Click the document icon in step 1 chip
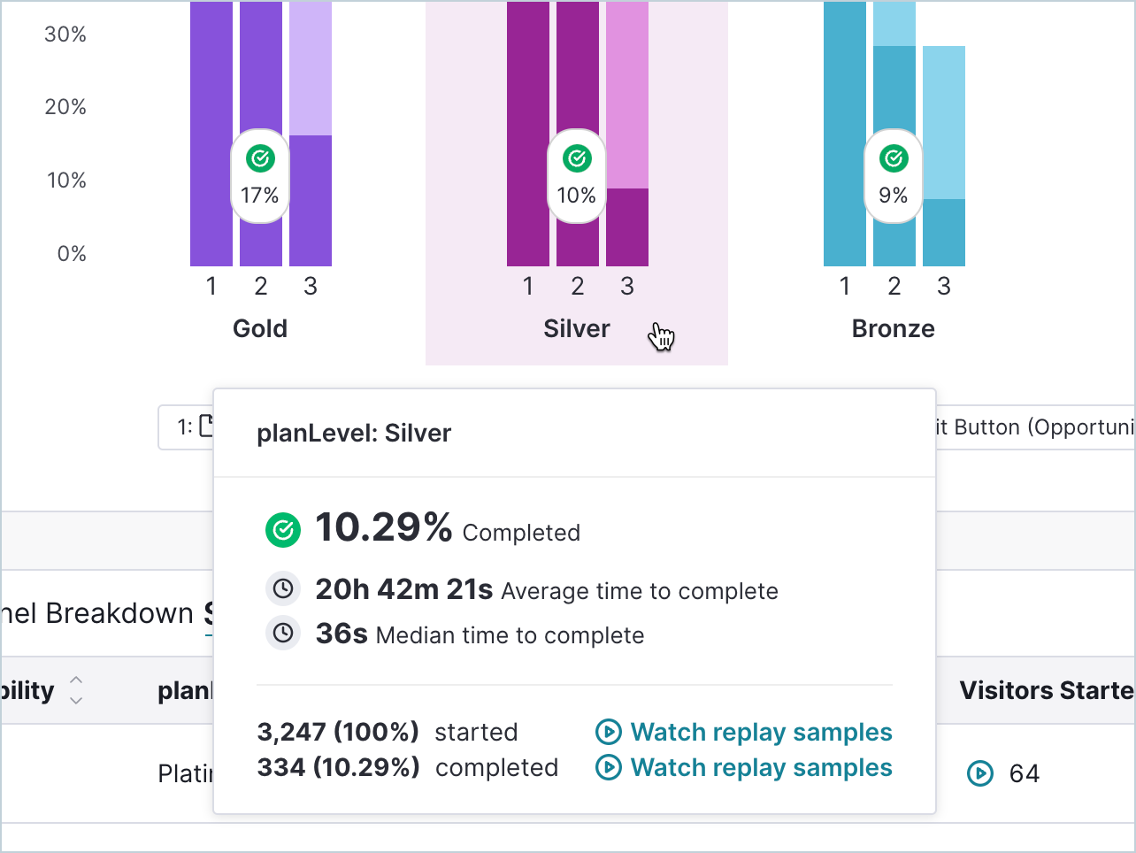Screen dimensions: 1136x853 tap(207, 426)
